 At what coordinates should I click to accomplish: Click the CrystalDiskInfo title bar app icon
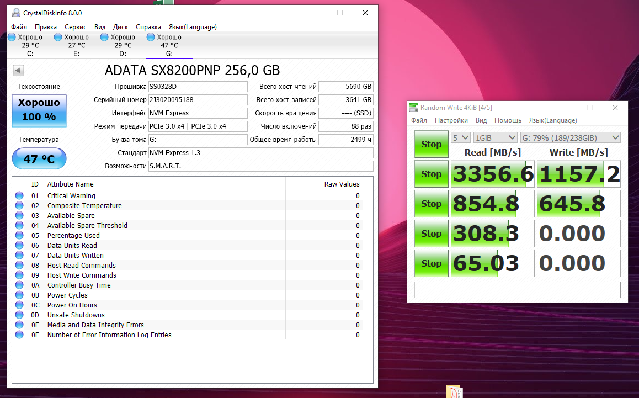pyautogui.click(x=16, y=13)
